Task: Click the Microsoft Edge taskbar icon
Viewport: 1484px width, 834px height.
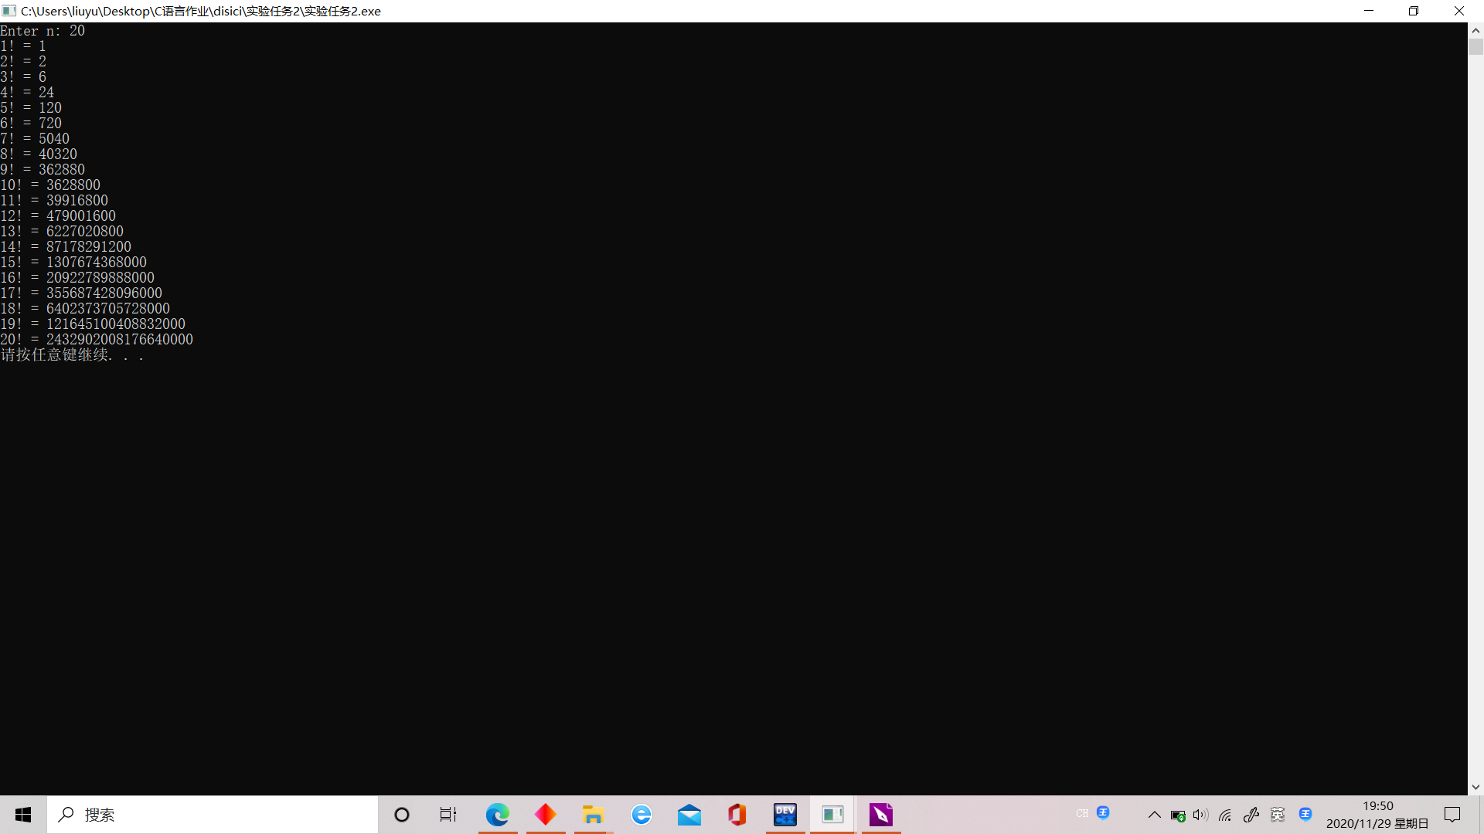Action: [x=498, y=815]
